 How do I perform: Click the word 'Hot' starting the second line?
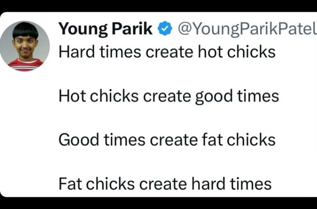click(x=72, y=96)
